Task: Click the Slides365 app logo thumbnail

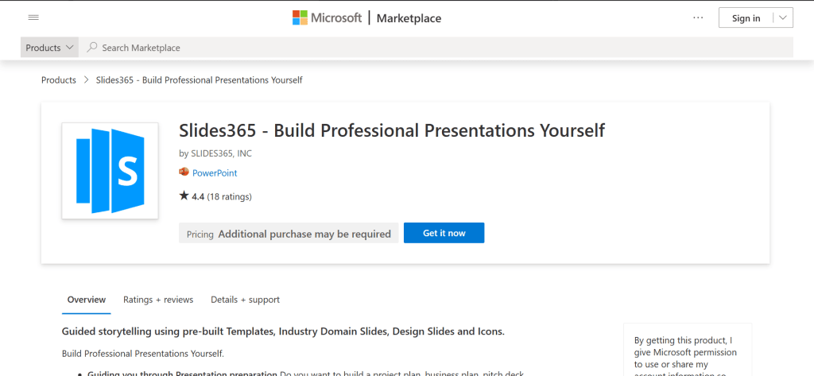Action: [110, 170]
